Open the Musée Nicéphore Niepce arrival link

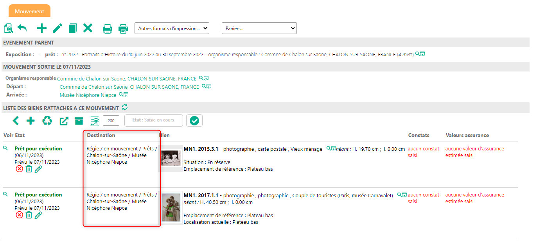click(88, 95)
